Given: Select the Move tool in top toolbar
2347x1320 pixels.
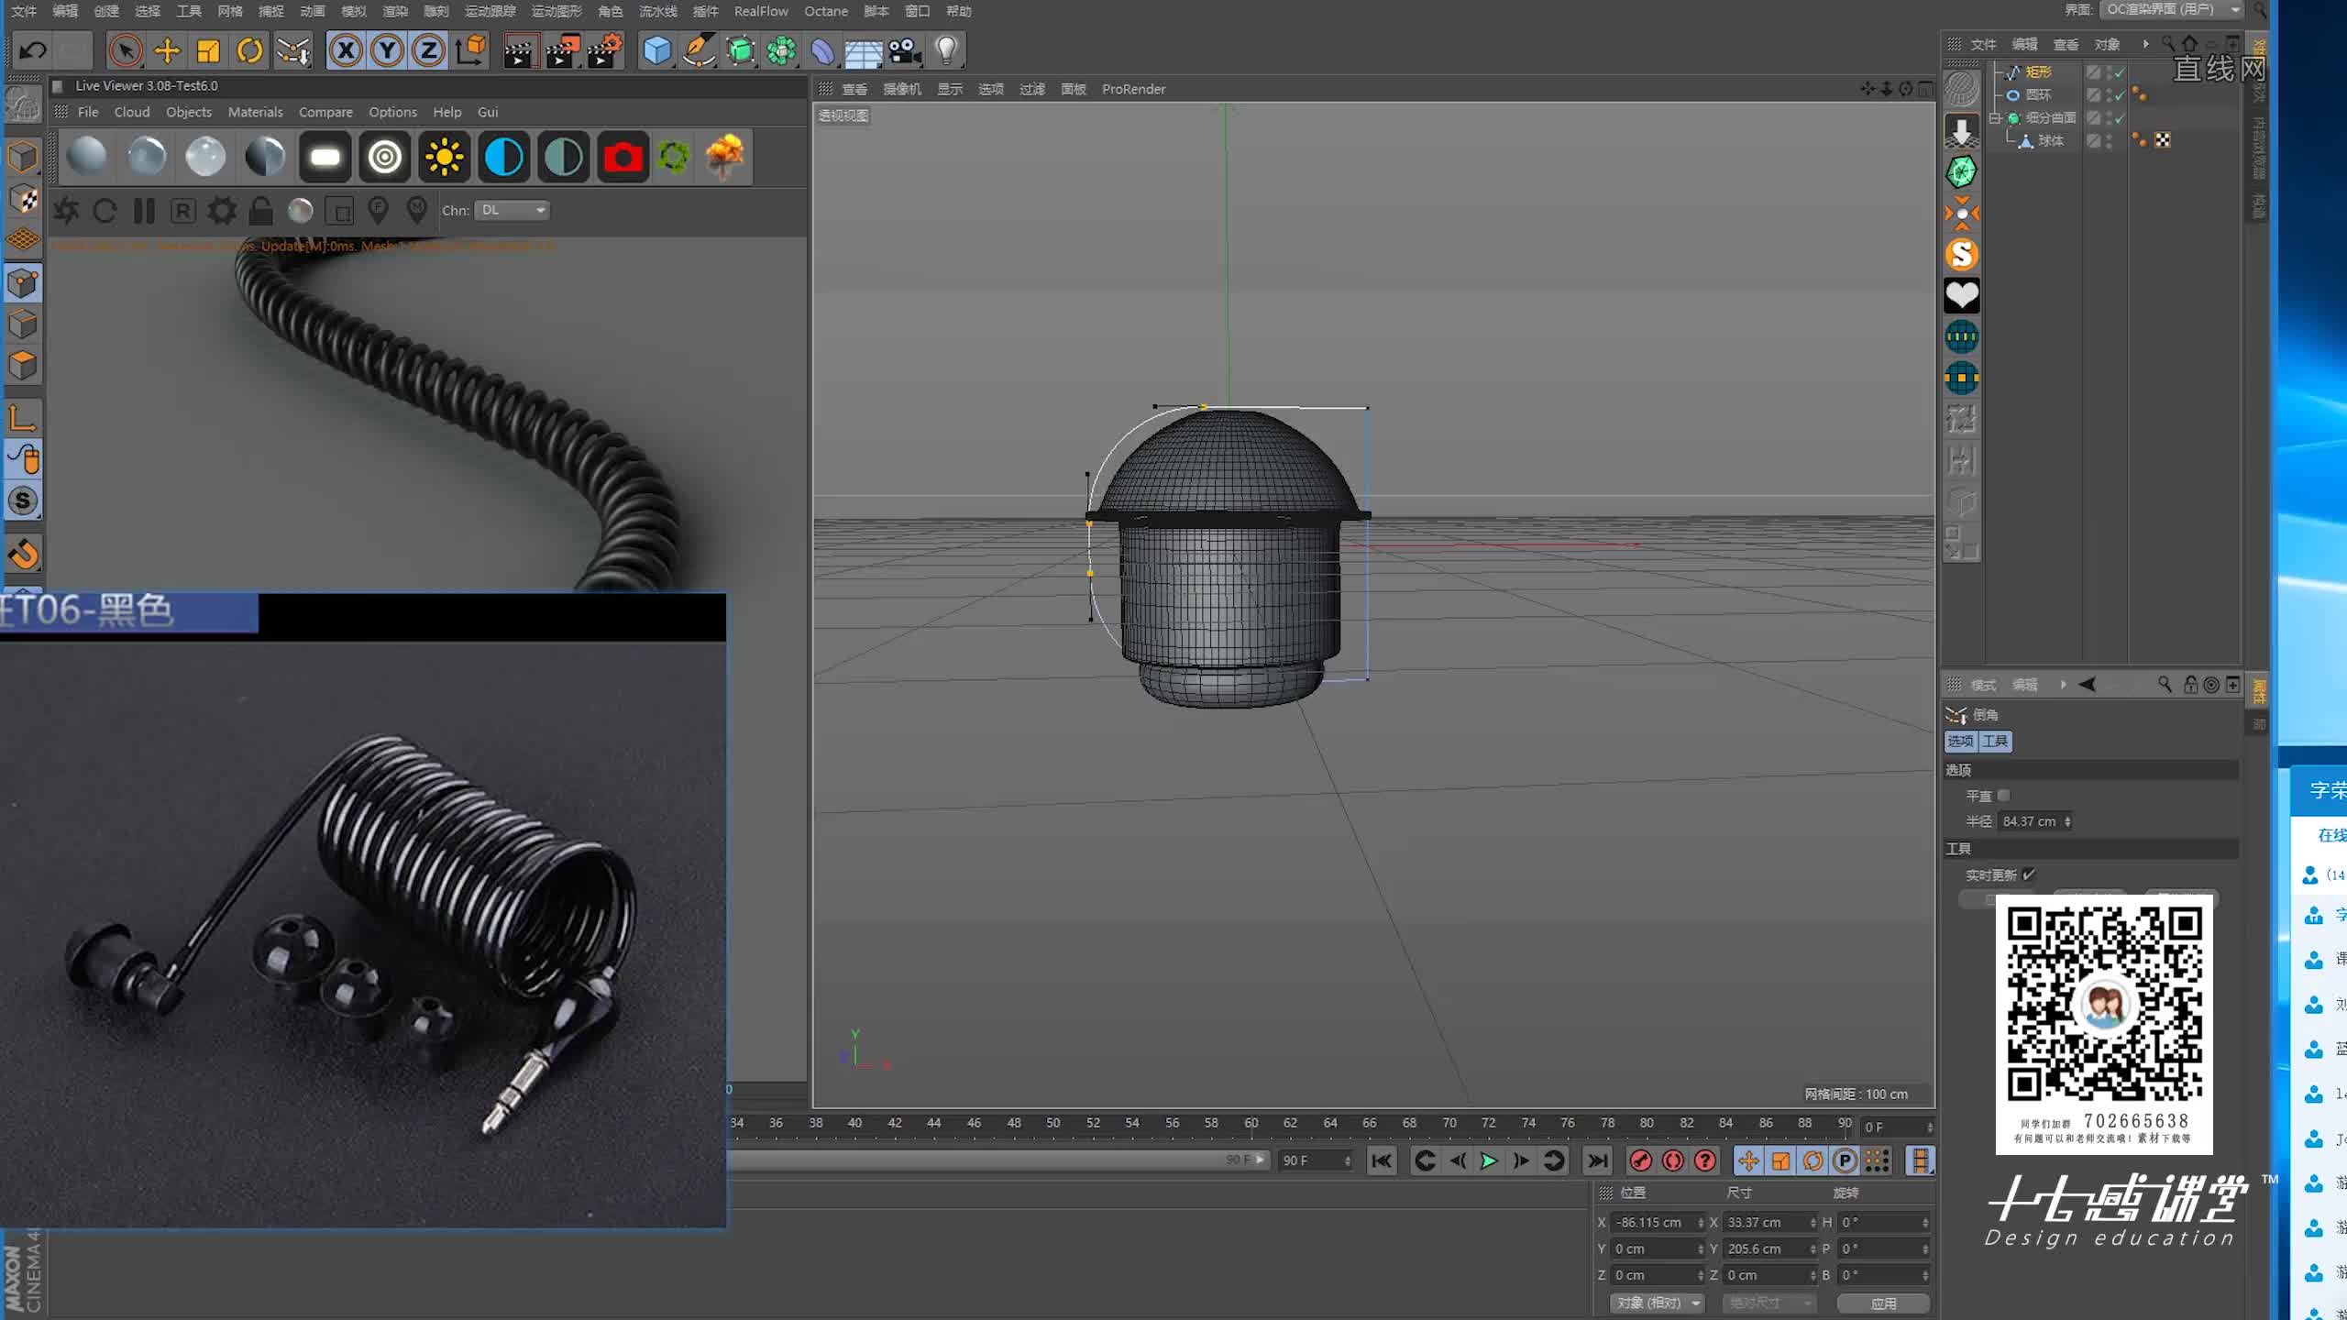Looking at the screenshot, I should click(x=167, y=50).
